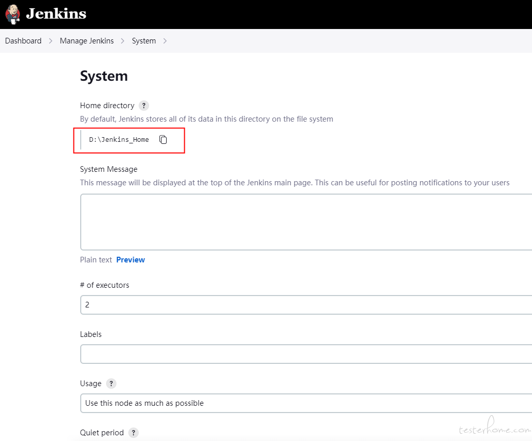This screenshot has width=532, height=441.
Task: Select the D:\Jenkins_Home path text
Action: [119, 139]
